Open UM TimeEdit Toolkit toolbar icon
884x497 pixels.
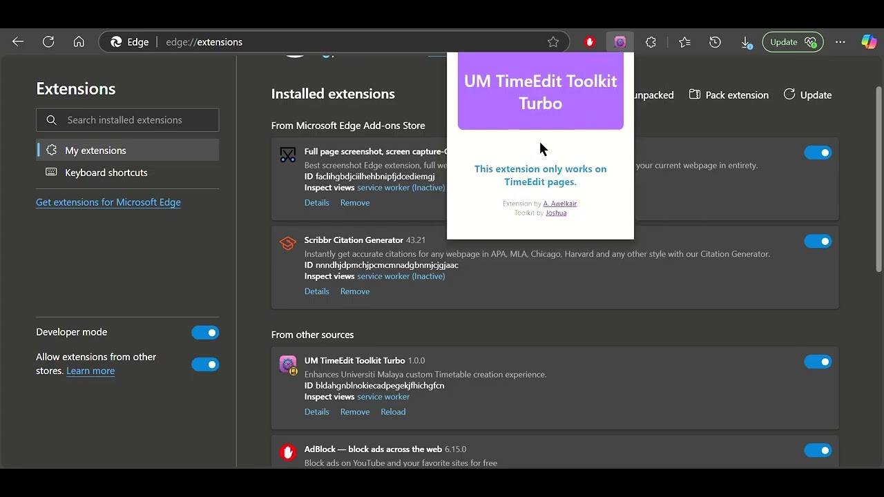[x=620, y=42]
